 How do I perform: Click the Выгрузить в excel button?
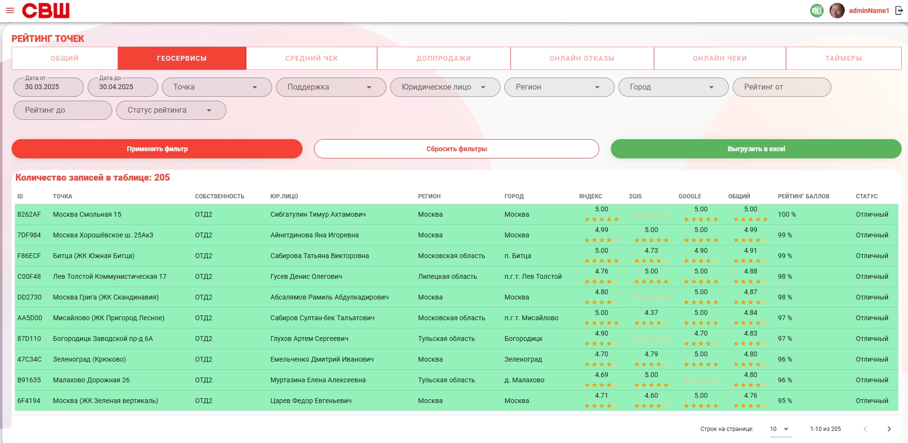tap(756, 149)
